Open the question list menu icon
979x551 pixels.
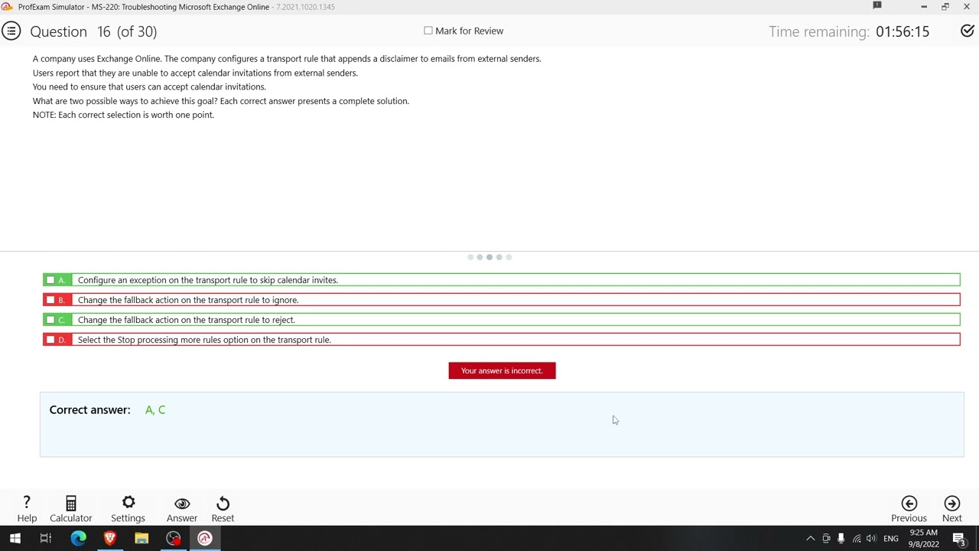[11, 31]
